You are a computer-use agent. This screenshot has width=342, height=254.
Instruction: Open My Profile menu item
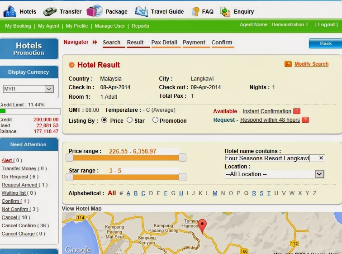pyautogui.click(x=77, y=26)
